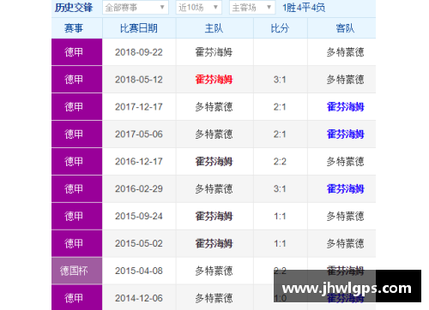429x310 pixels.
Task: Click home team 多特蒙德 on 2014-12-06
Action: pyautogui.click(x=214, y=298)
